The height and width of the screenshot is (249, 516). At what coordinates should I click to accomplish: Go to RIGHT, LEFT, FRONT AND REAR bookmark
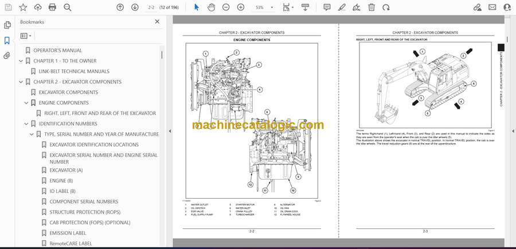point(100,113)
